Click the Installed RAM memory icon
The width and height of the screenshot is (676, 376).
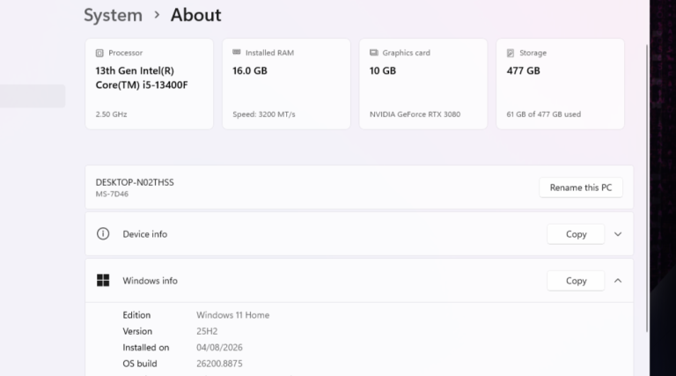[236, 52]
